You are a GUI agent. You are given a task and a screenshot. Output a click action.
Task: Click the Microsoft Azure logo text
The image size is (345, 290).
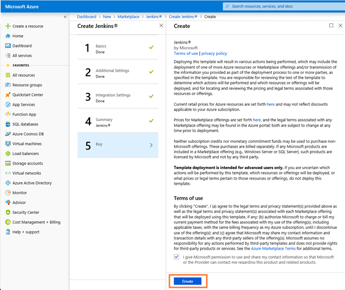click(x=22, y=7)
